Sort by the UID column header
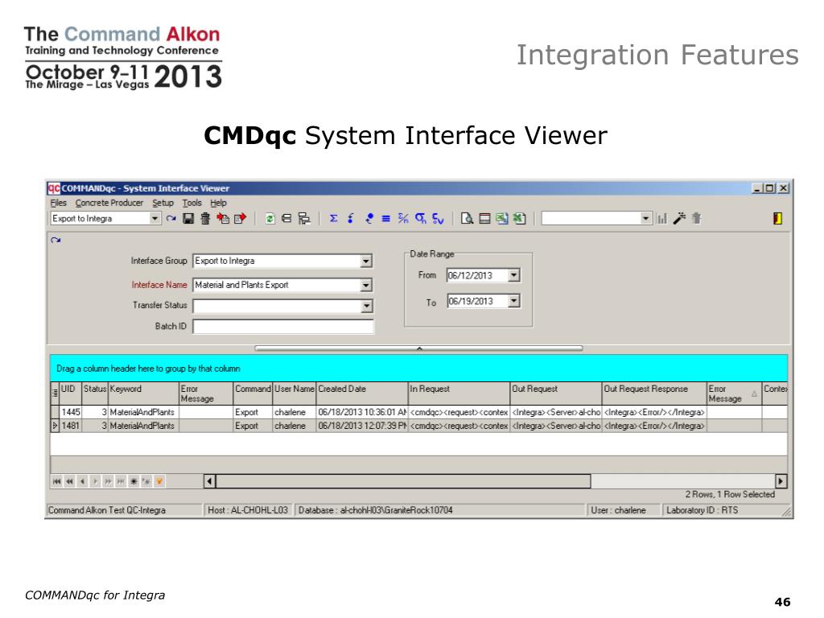Viewport: 824px width, 618px height. (71, 393)
